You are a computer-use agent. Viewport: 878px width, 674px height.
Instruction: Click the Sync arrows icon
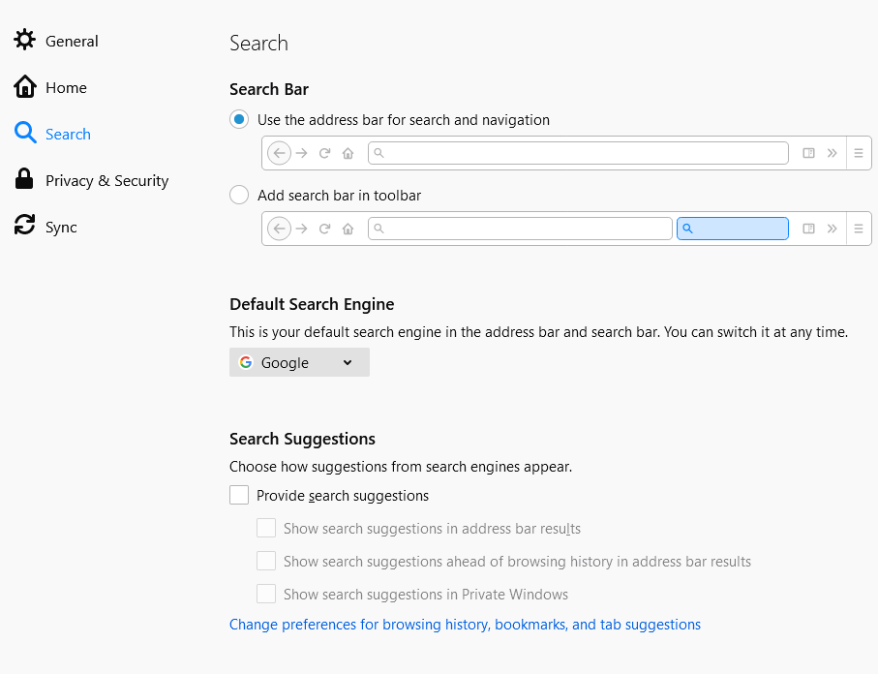pos(25,227)
